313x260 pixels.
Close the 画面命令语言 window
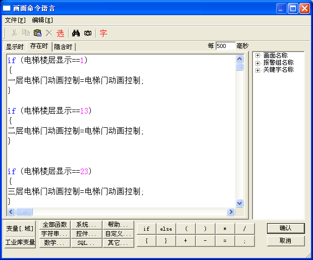click(304, 9)
